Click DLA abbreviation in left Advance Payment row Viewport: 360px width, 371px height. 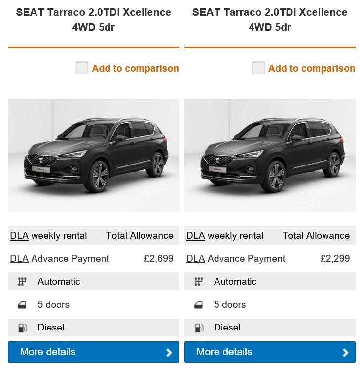coord(19,258)
